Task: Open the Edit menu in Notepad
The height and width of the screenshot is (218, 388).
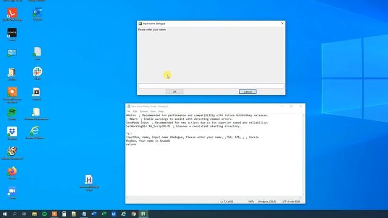Action: 135,111
